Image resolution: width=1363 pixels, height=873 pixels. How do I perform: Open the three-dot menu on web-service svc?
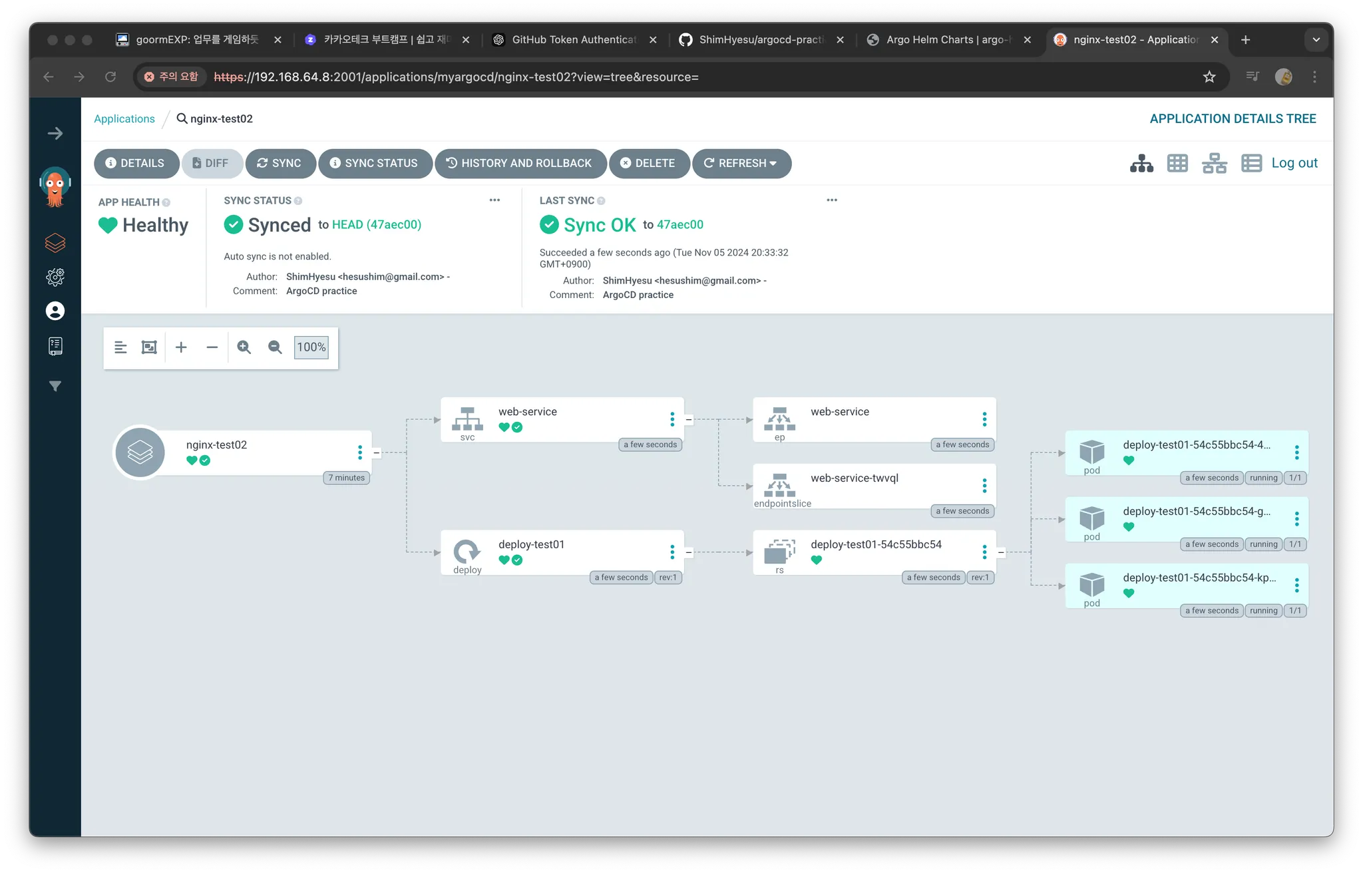(x=672, y=419)
